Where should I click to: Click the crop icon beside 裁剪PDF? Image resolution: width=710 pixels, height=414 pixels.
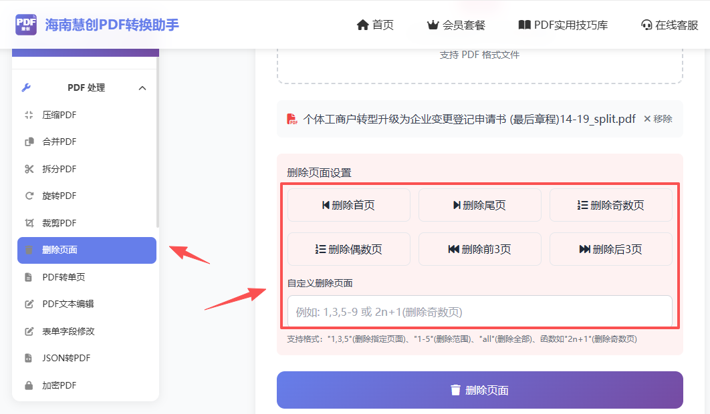29,223
